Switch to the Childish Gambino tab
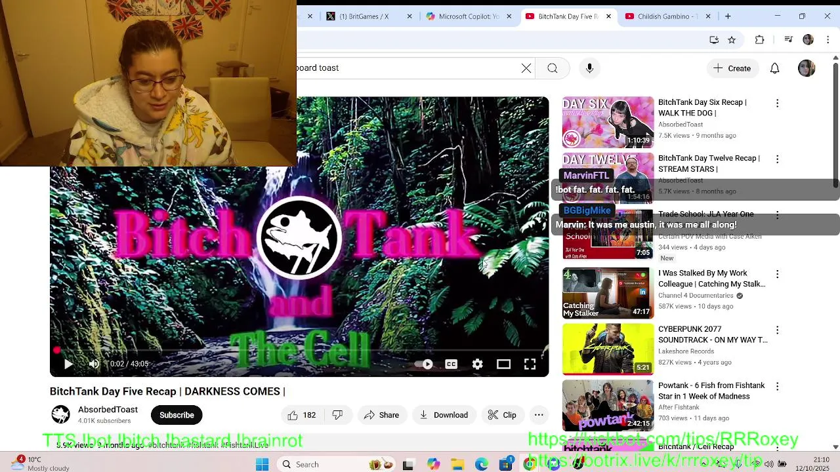This screenshot has height=472, width=840. [x=666, y=16]
